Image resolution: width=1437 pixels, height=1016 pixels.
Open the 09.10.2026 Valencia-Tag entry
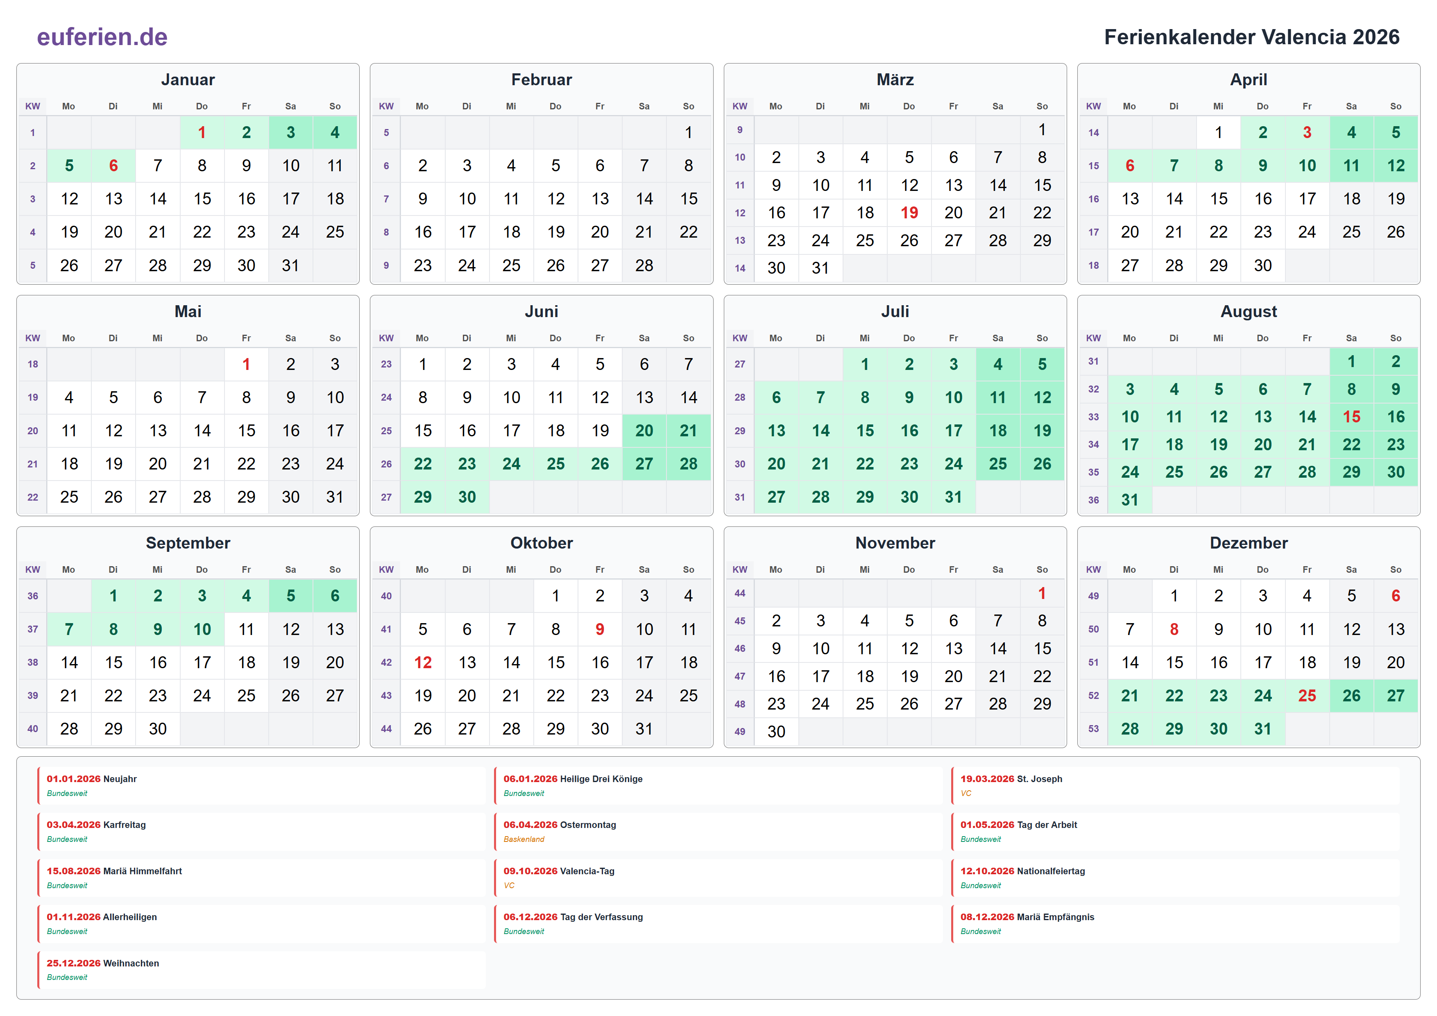point(718,878)
